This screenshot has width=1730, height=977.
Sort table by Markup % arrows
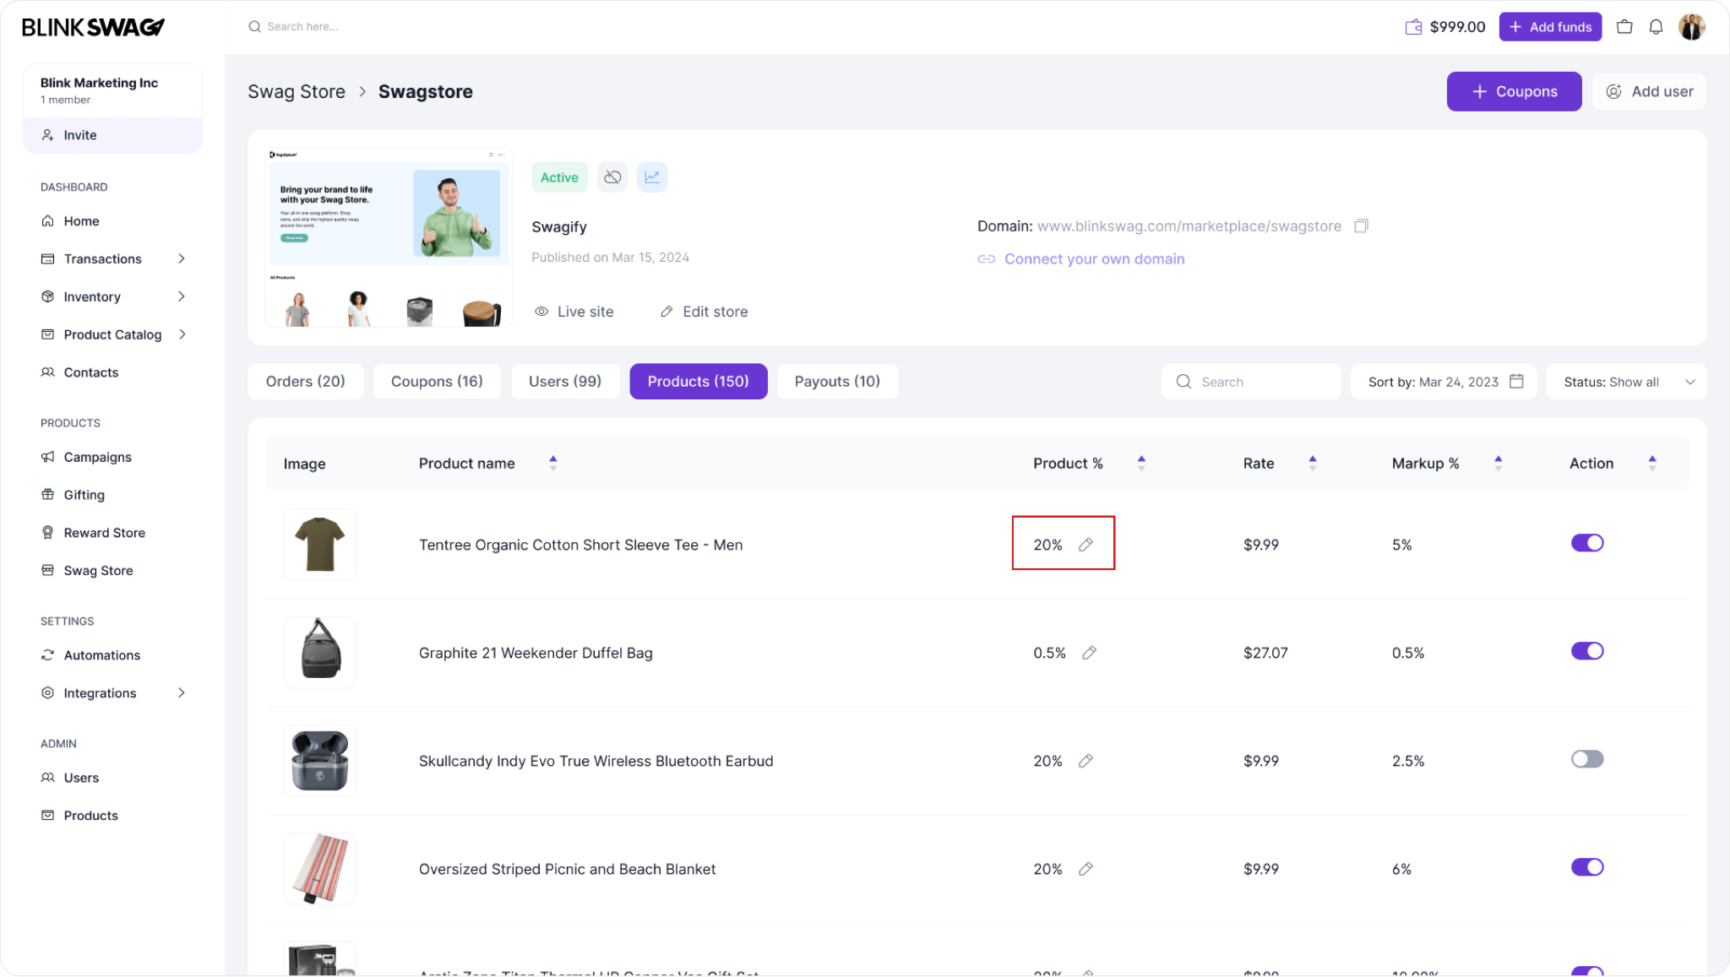(1498, 463)
